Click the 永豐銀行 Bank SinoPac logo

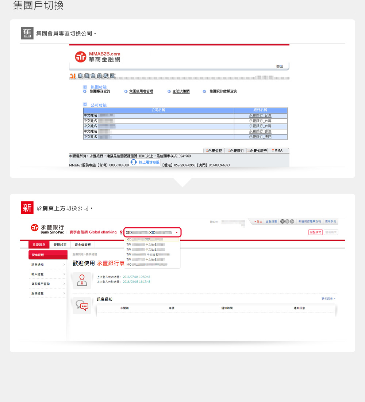[48, 229]
